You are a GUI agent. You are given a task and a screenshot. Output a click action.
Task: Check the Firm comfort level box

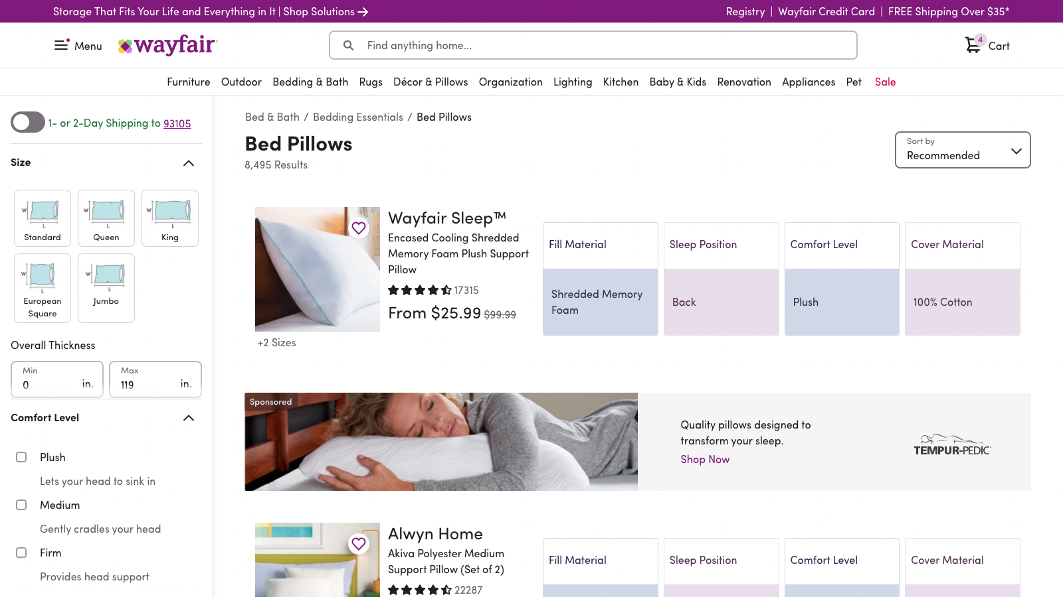click(21, 553)
